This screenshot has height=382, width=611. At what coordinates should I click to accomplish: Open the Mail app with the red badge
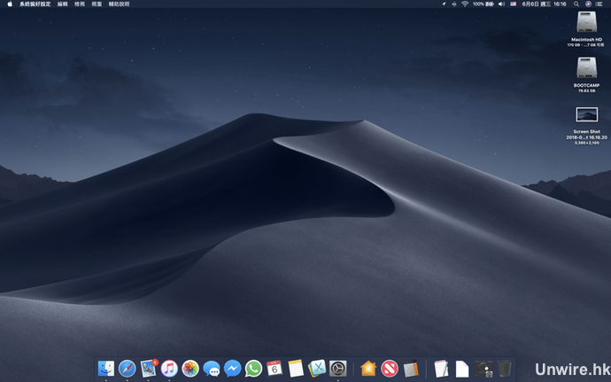(149, 369)
